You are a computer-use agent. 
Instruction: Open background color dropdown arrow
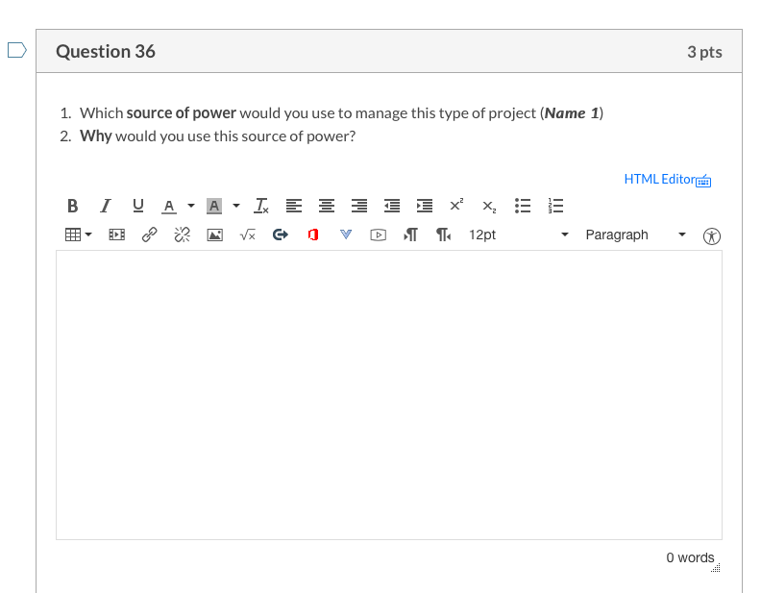tap(236, 206)
